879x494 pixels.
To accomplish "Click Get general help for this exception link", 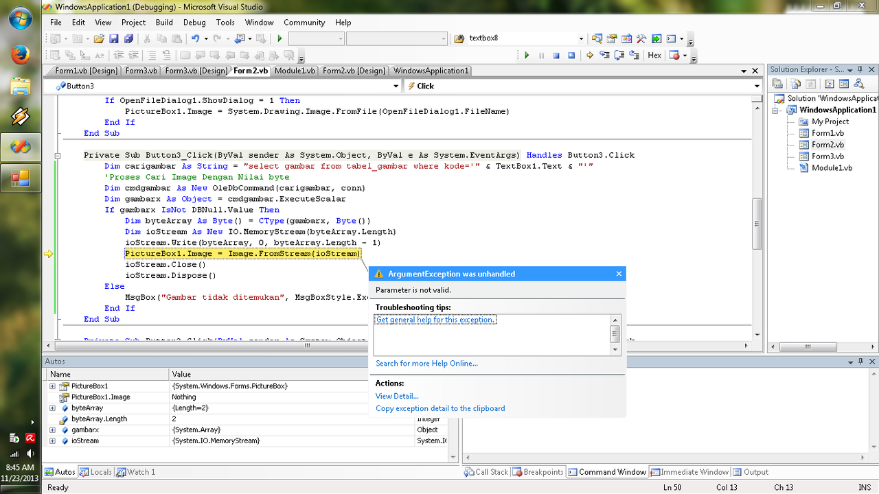I will pyautogui.click(x=435, y=320).
